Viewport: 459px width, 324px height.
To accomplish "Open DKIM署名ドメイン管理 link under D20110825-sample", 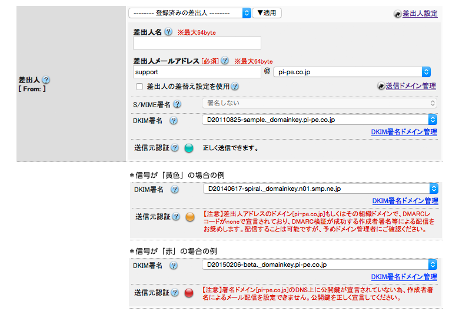I will (404, 132).
